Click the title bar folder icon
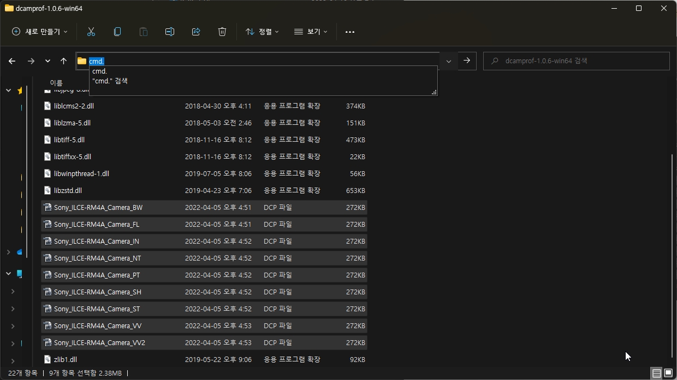Viewport: 677px width, 380px height. (9, 8)
